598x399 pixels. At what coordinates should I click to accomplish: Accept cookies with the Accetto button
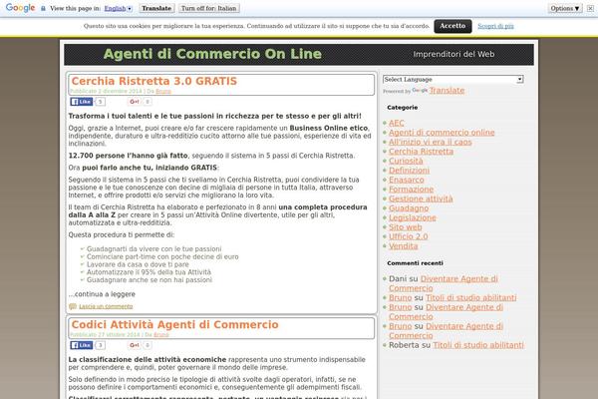pos(452,26)
